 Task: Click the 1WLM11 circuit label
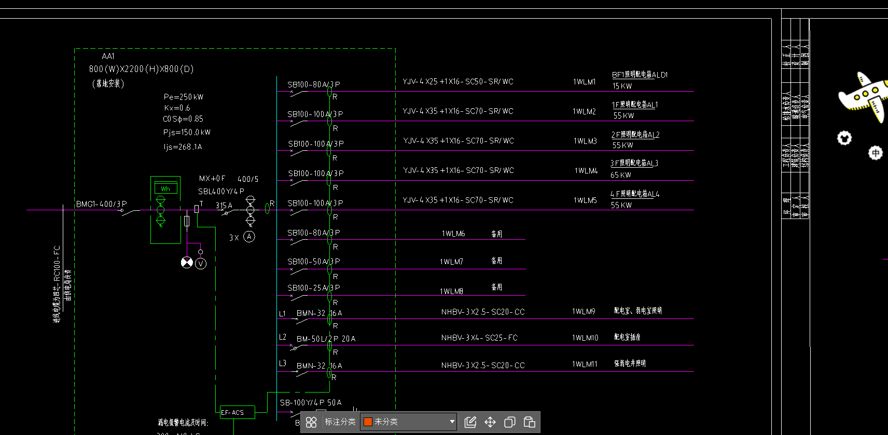coord(585,365)
